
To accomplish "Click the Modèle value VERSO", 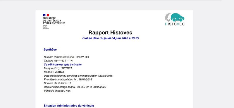I will [59, 72].
